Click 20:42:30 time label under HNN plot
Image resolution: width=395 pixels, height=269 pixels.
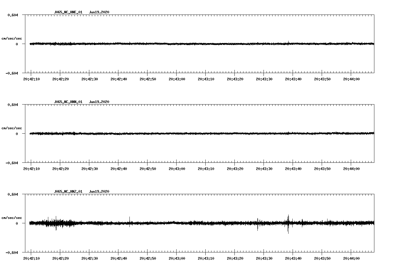pyautogui.click(x=90, y=169)
